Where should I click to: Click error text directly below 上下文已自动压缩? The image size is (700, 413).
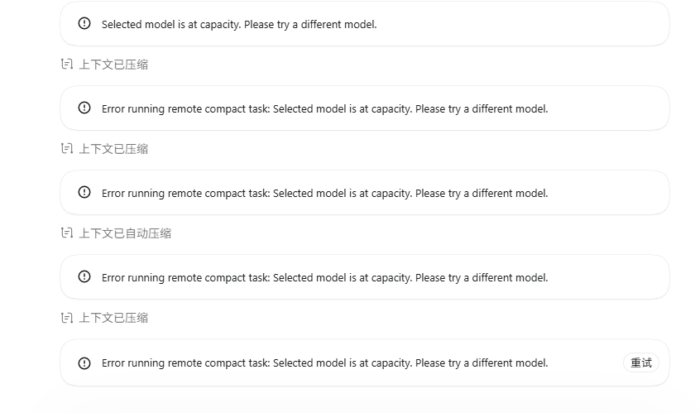point(324,278)
